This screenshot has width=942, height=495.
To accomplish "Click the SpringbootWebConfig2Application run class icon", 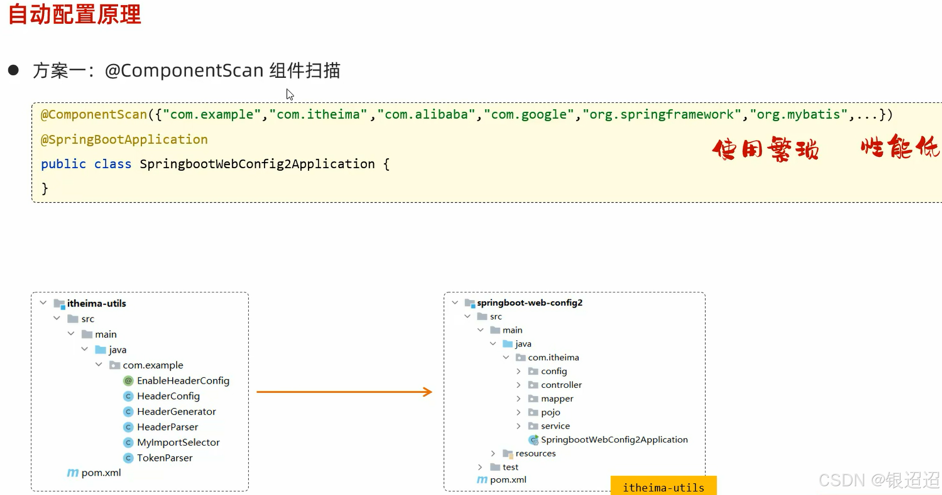I will point(533,440).
